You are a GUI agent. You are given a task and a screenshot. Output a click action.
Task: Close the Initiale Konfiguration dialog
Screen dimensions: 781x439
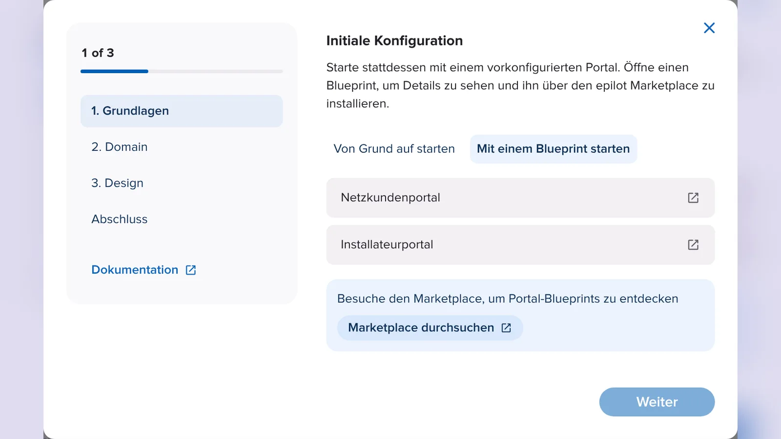[x=709, y=28]
